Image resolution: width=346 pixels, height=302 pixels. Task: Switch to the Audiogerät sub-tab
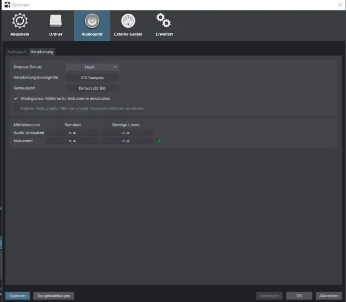pos(17,52)
